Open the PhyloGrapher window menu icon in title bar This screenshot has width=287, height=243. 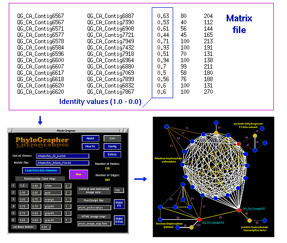(10, 131)
